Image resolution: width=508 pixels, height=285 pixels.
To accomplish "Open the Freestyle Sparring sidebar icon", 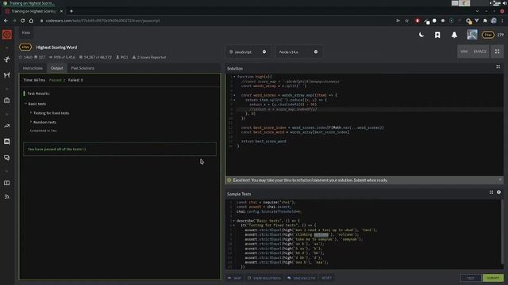I will [7, 75].
